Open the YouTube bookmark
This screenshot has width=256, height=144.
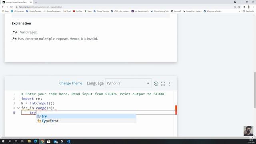click(78, 11)
